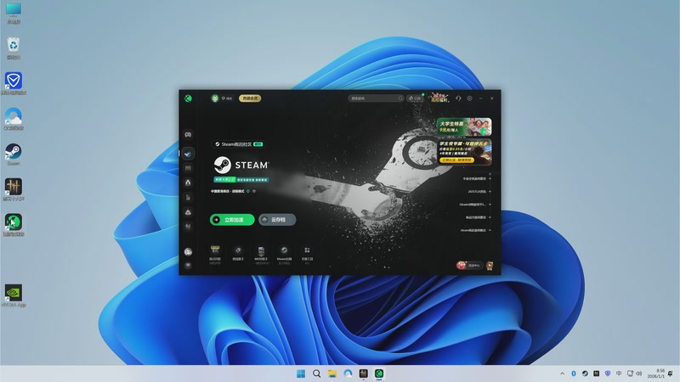Open the 口令 code redeem button in header

pos(415,98)
